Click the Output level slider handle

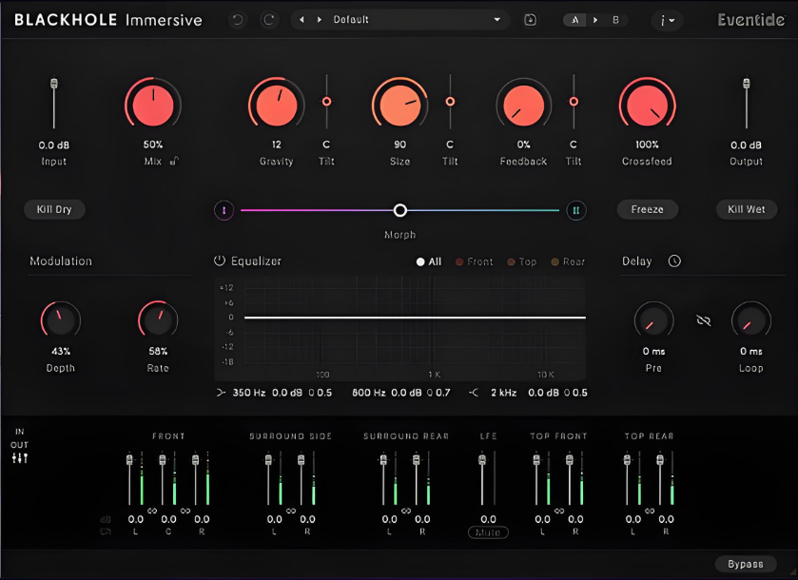coord(746,83)
